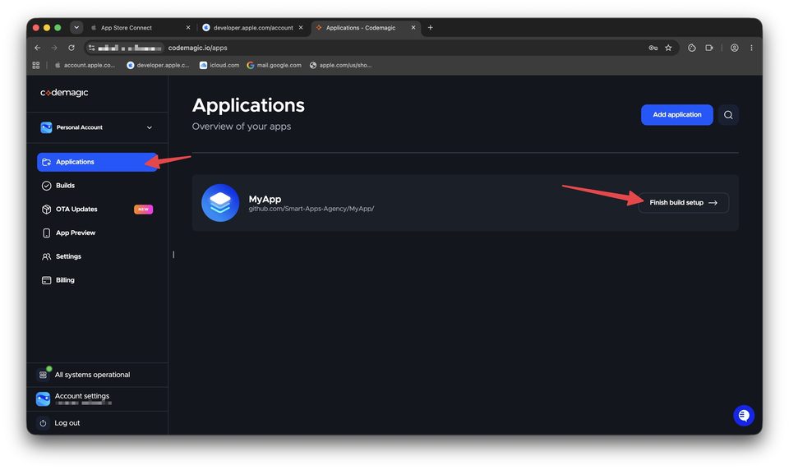This screenshot has height=470, width=789.
Task: Open account.apple.co... bookmark
Action: point(85,66)
